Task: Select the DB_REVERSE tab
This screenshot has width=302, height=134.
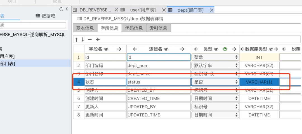Action: 95,10
